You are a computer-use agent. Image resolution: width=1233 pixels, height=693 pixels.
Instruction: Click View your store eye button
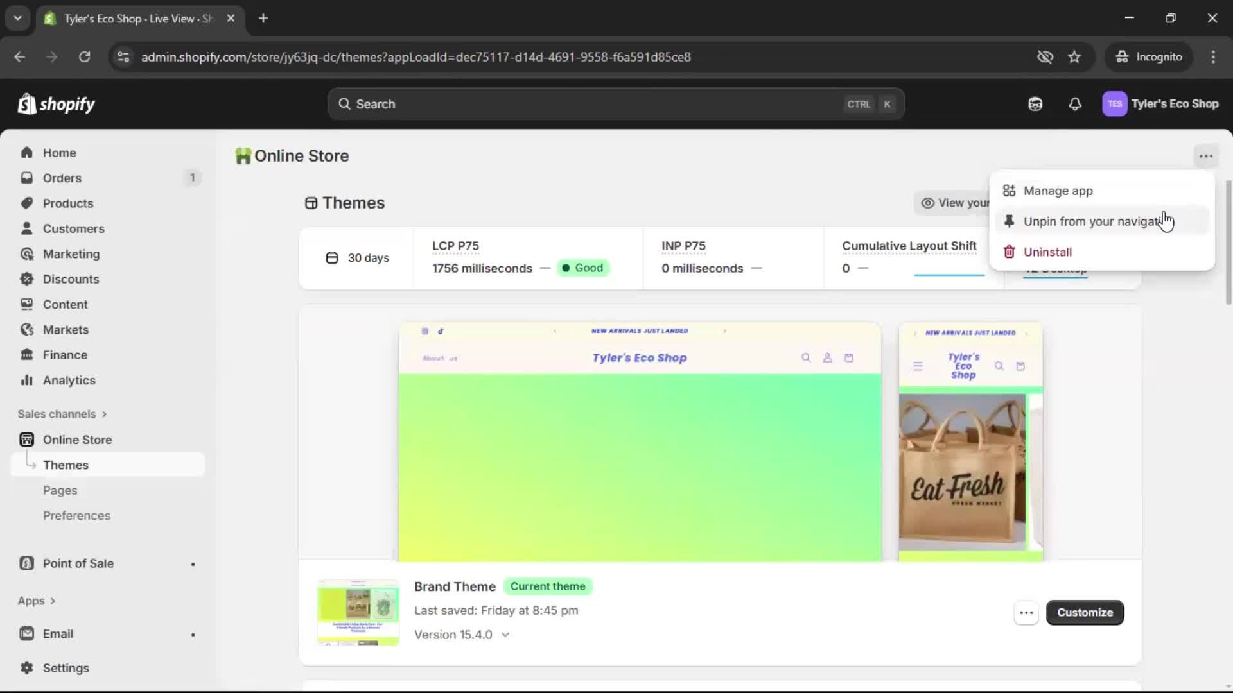(x=953, y=203)
